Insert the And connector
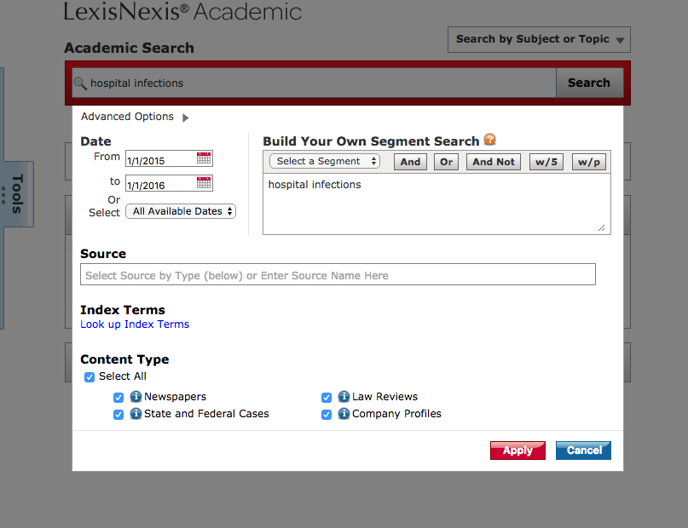Image resolution: width=688 pixels, height=528 pixels. coord(410,162)
